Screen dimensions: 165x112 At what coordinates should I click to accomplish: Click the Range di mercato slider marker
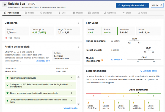pos(134,41)
